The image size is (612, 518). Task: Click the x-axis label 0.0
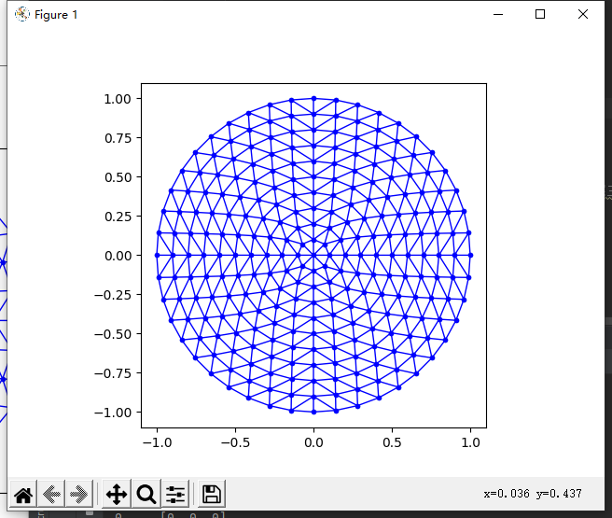pos(313,442)
